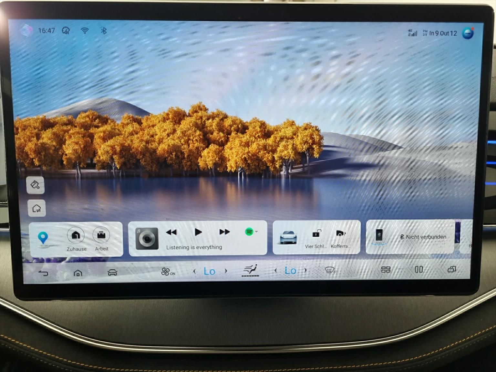Skip to previous track
Image resolution: width=496 pixels, height=372 pixels.
(x=171, y=232)
